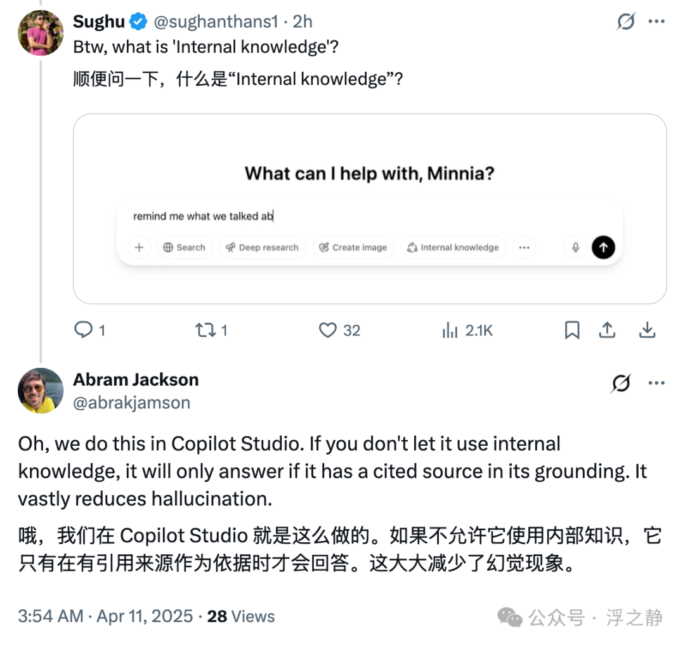This screenshot has width=685, height=645.
Task: Download the attached screenshot image
Action: (647, 330)
